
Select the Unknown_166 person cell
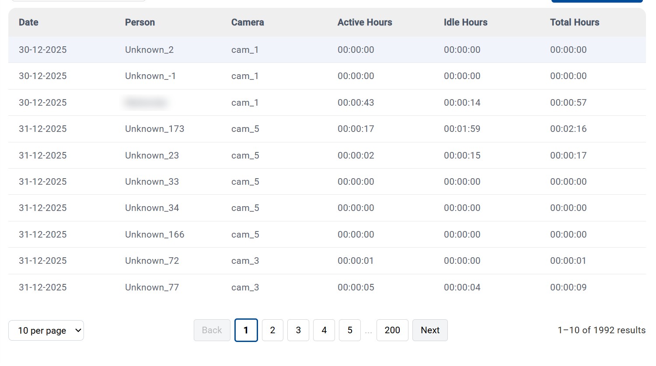(155, 235)
